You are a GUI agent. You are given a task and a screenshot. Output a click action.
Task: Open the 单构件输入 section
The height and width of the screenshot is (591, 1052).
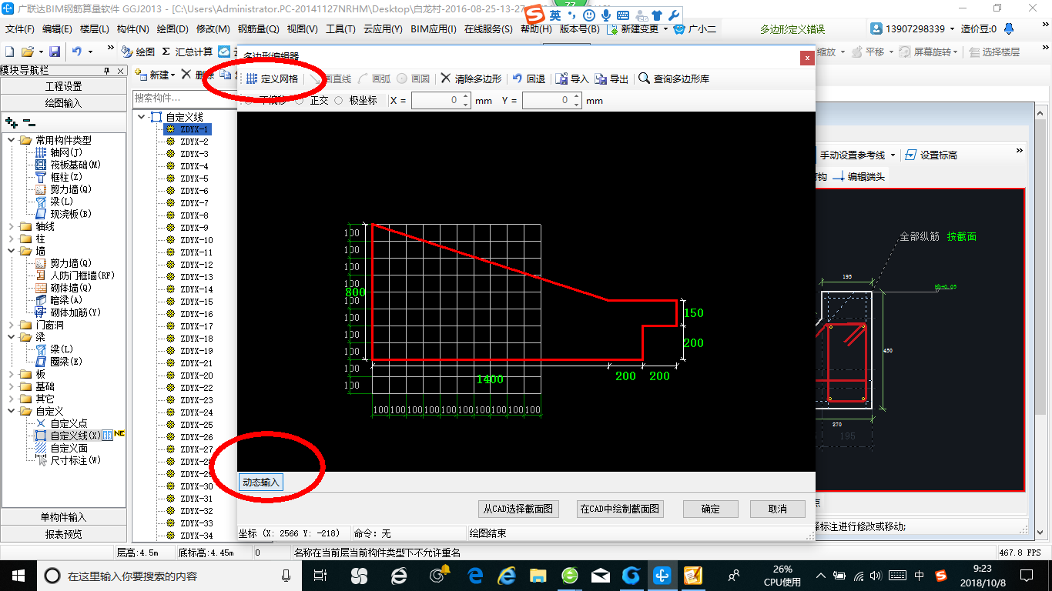(63, 517)
